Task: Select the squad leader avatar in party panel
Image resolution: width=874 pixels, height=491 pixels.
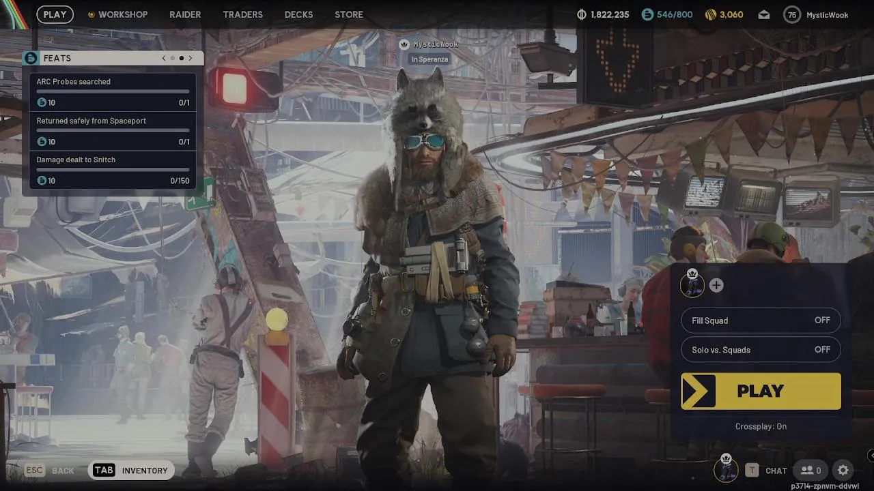Action: pos(692,284)
